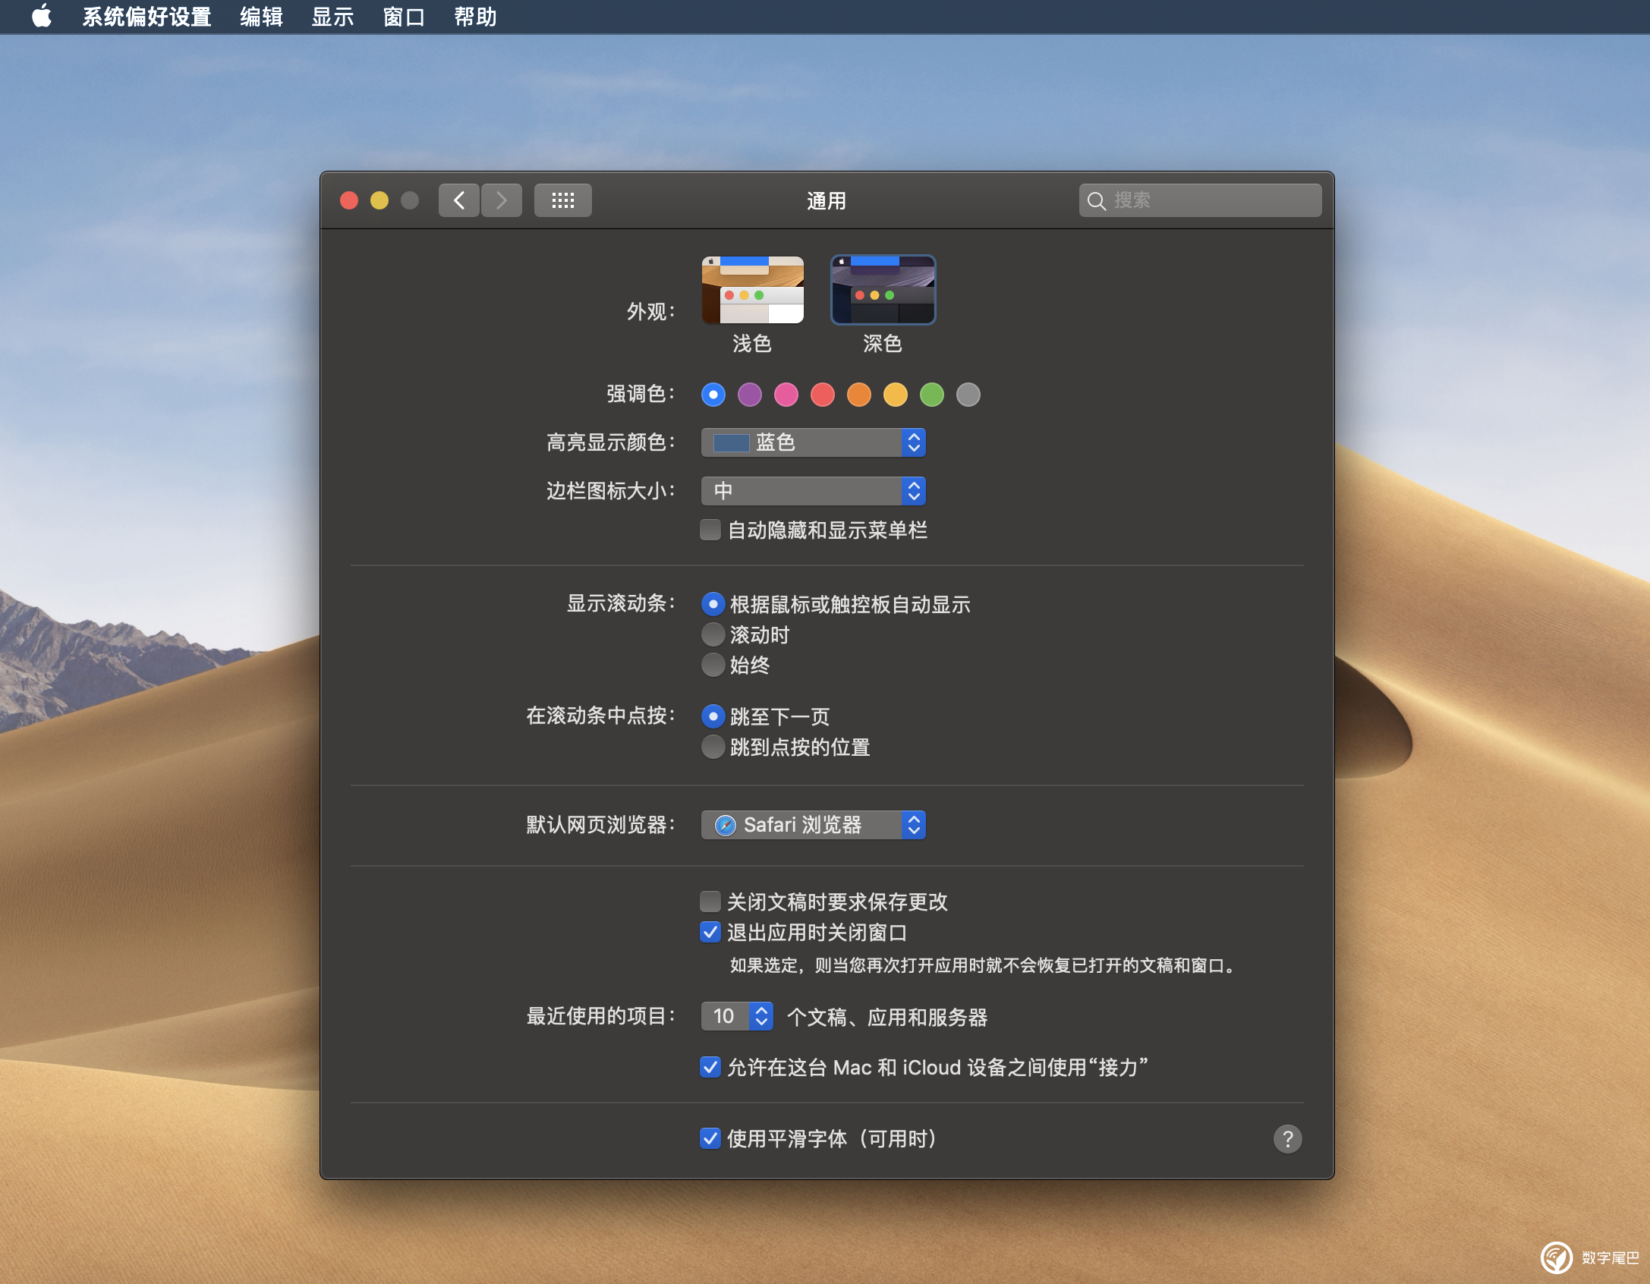Open the 系统偏好设置 menu
This screenshot has height=1284, width=1650.
pos(146,17)
